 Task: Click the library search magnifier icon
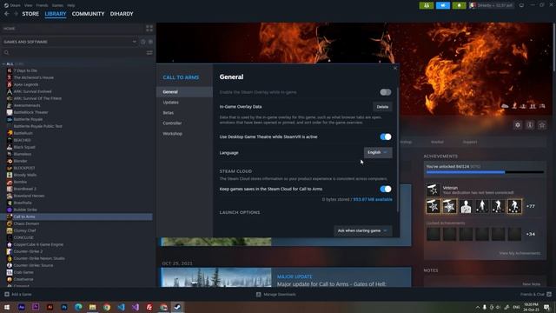[x=6, y=52]
